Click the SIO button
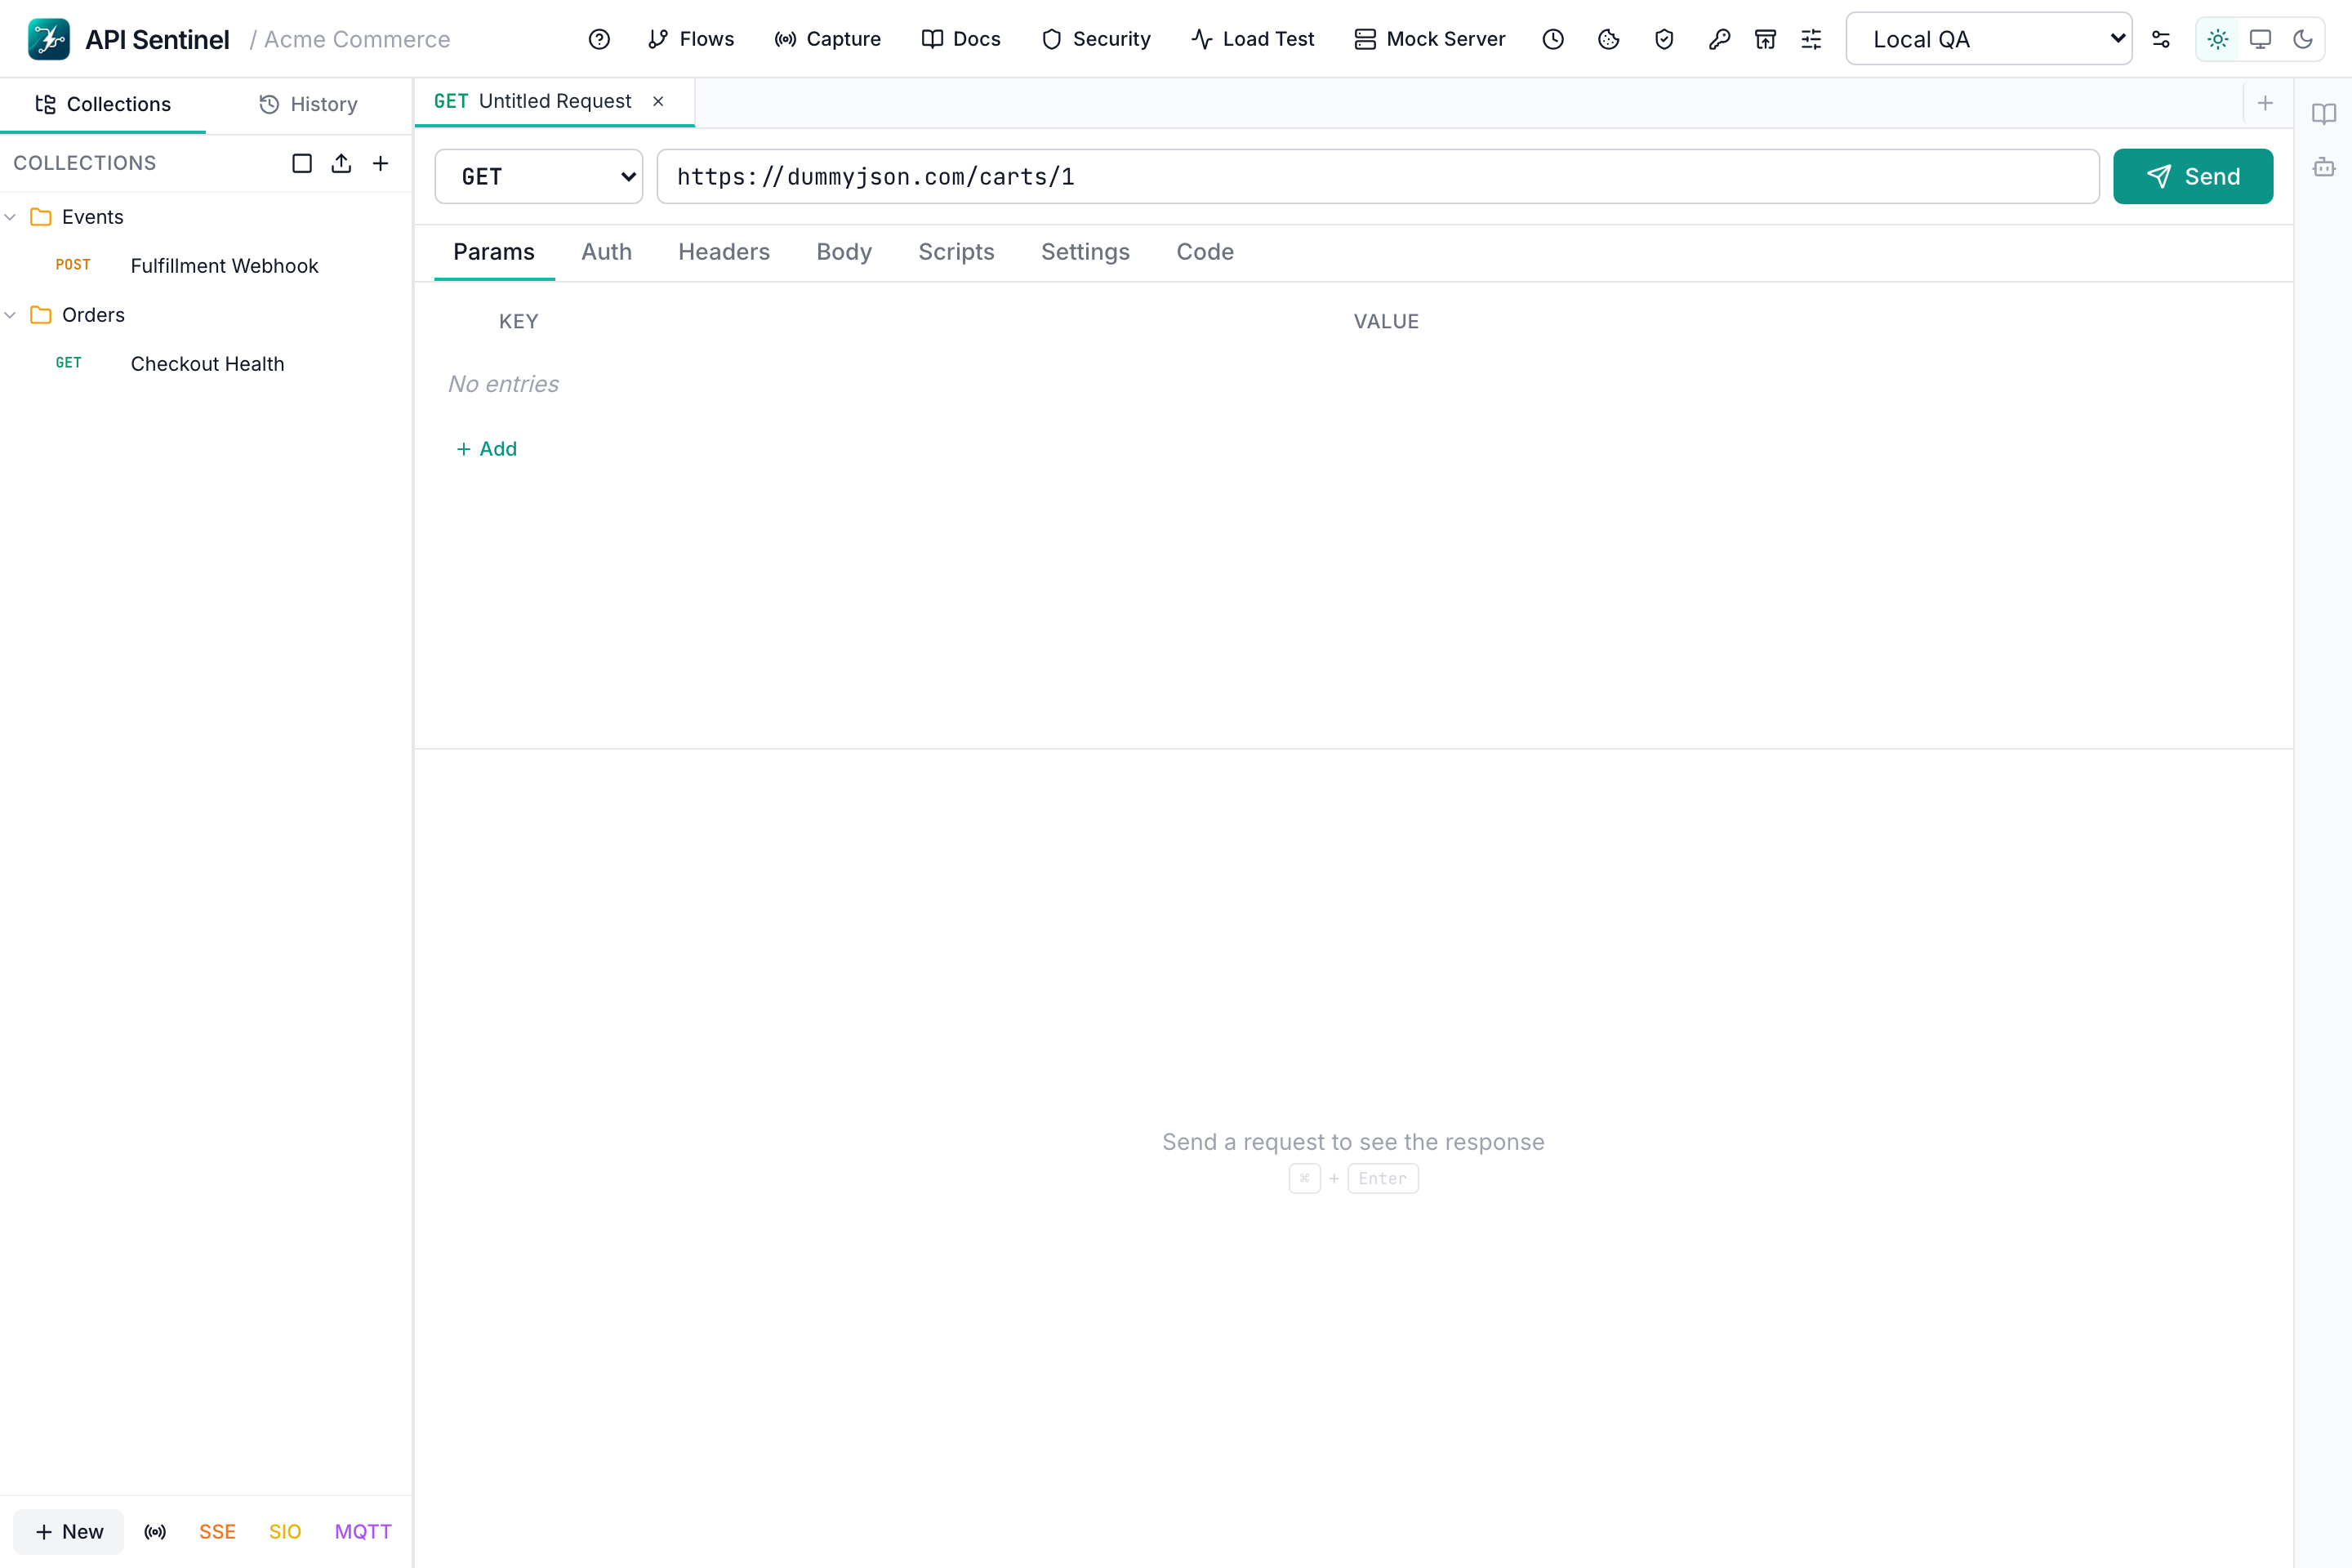 [x=285, y=1532]
